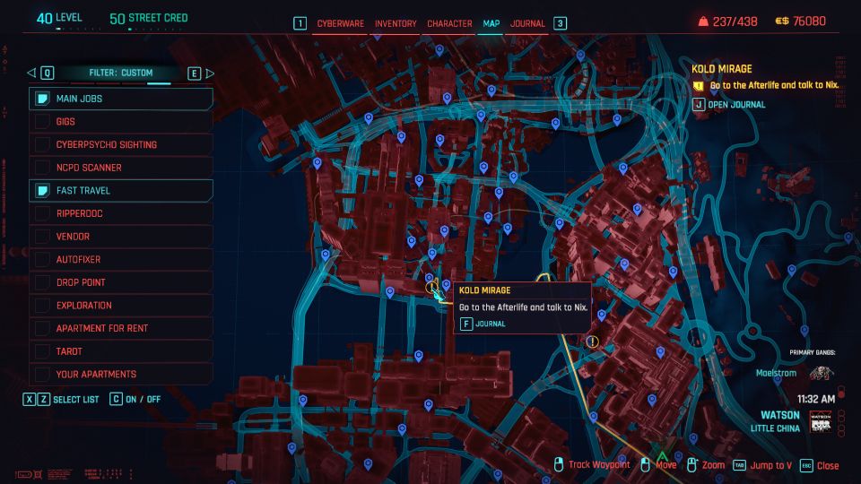
Task: Click the 11:32 AM time display
Action: pyautogui.click(x=816, y=399)
